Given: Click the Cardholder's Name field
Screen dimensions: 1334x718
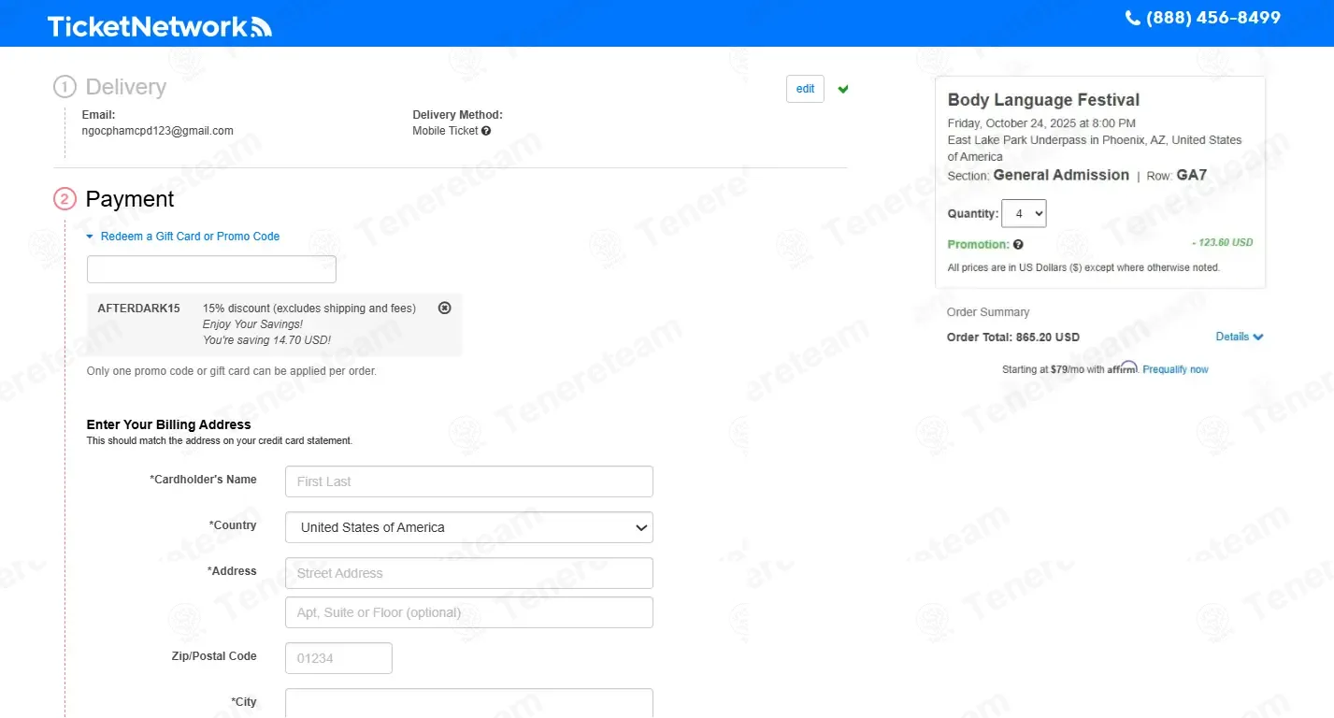Looking at the screenshot, I should [469, 481].
